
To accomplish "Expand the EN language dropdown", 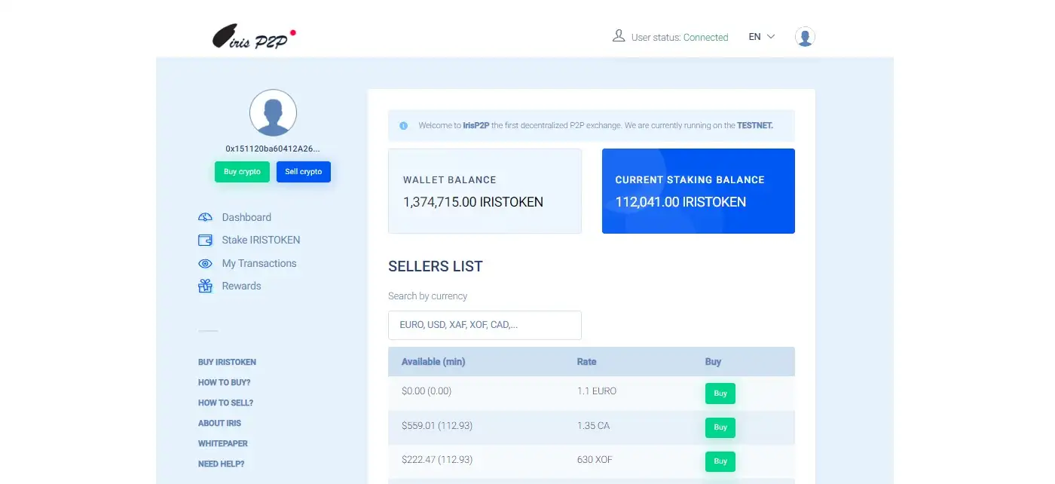I will (761, 37).
